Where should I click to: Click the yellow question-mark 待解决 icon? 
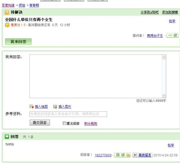point(7,12)
